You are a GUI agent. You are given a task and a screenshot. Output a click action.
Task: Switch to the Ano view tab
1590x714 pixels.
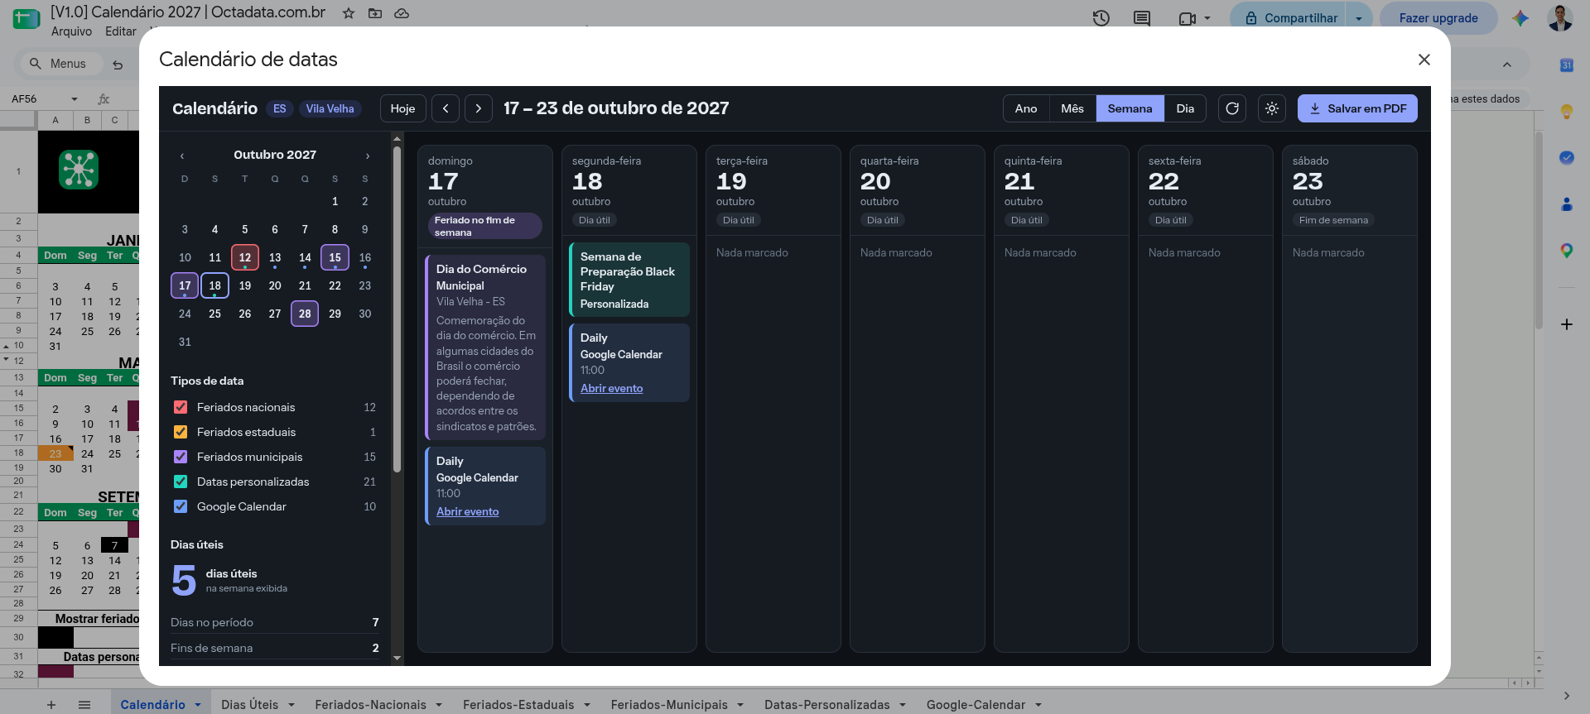1026,108
